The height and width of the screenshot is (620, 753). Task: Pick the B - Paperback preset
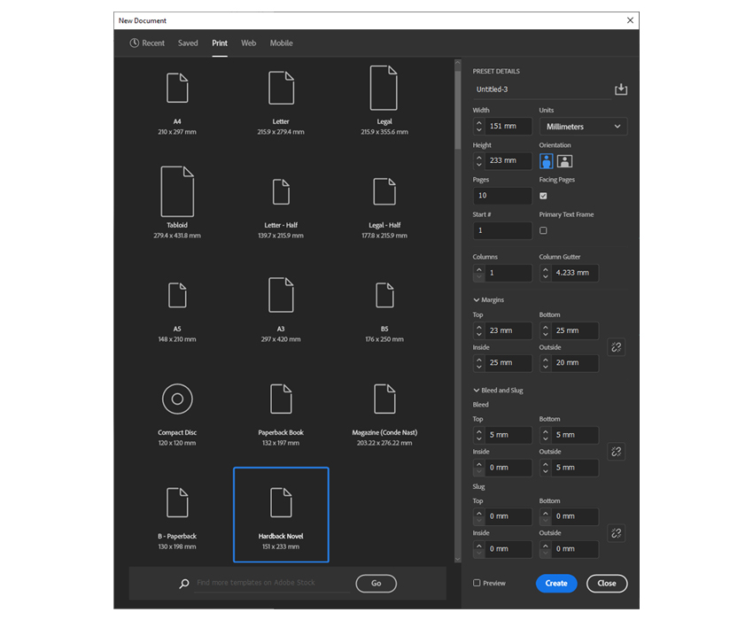[x=177, y=502]
